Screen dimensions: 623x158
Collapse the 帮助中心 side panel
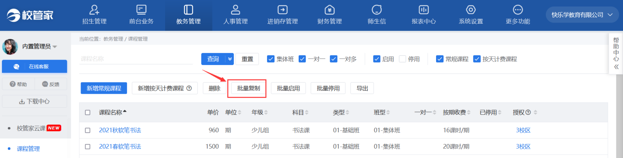[x=616, y=67]
